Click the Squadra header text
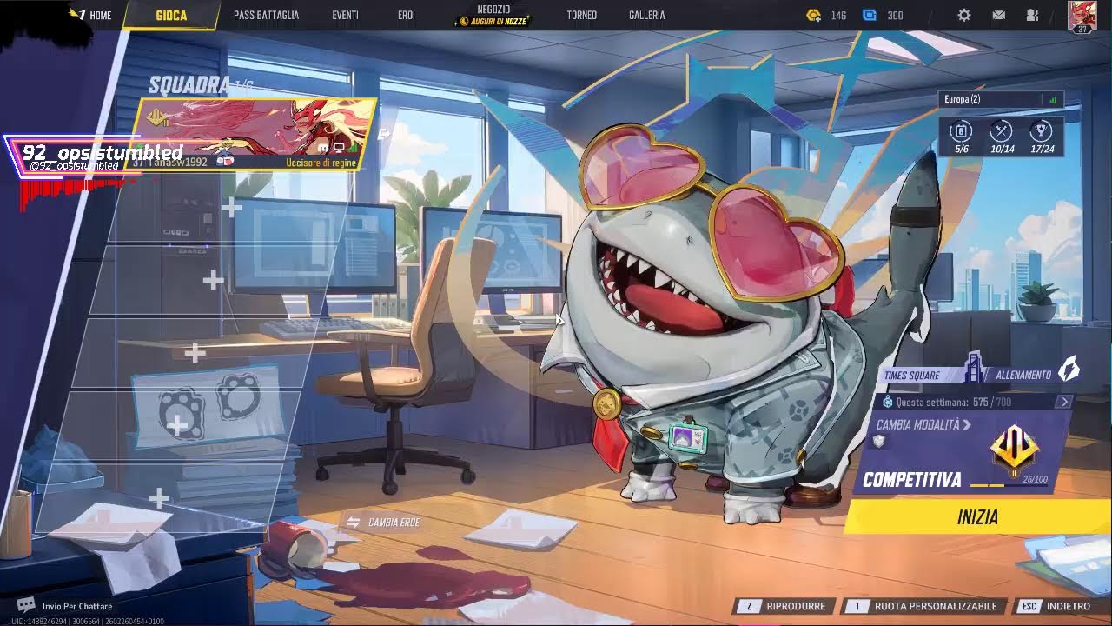Image resolution: width=1112 pixels, height=626 pixels. pyautogui.click(x=188, y=84)
